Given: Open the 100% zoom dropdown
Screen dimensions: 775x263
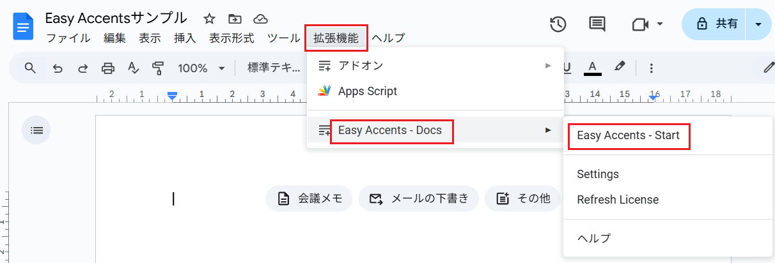Looking at the screenshot, I should coord(201,68).
